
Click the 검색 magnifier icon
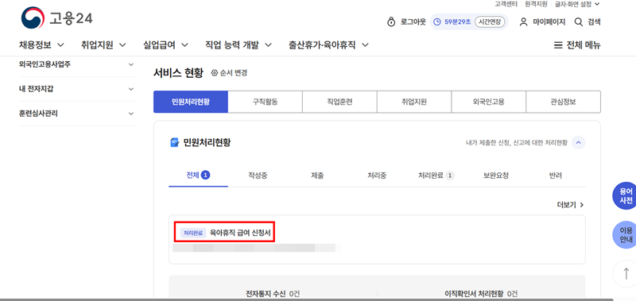coord(579,22)
